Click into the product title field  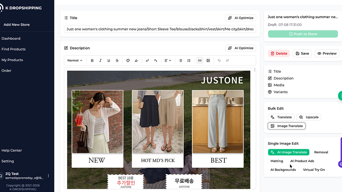click(160, 29)
